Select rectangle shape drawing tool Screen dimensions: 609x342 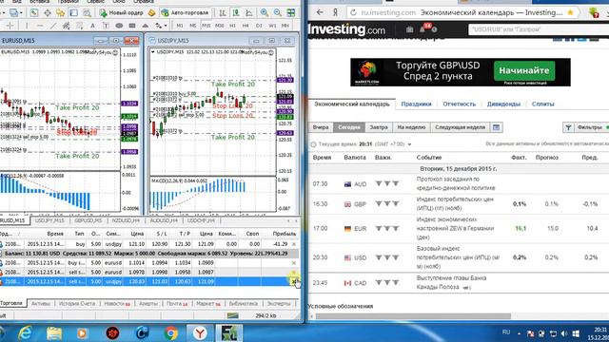coord(132,26)
